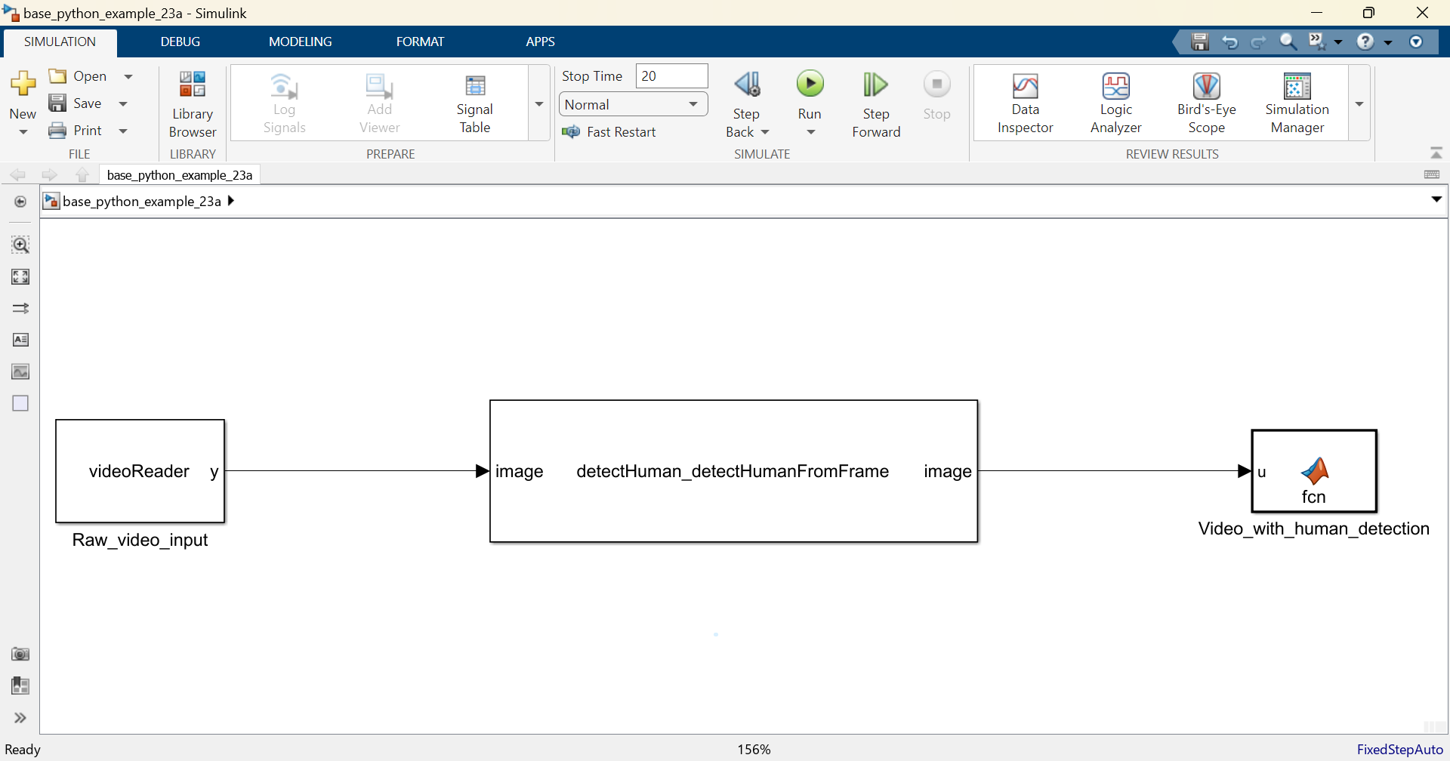Switch to the FORMAT tab

pos(420,42)
